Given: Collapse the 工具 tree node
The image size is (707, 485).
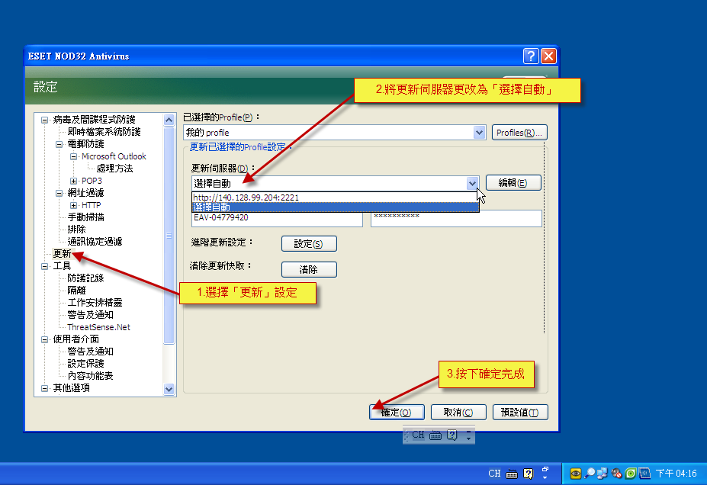Looking at the screenshot, I should point(45,266).
